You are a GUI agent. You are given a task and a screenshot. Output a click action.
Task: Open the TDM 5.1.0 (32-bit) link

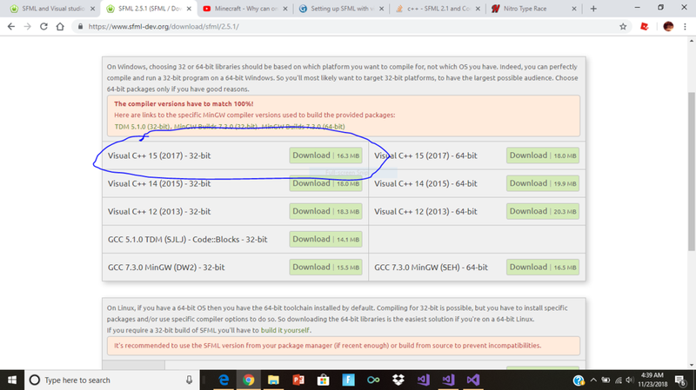click(142, 127)
